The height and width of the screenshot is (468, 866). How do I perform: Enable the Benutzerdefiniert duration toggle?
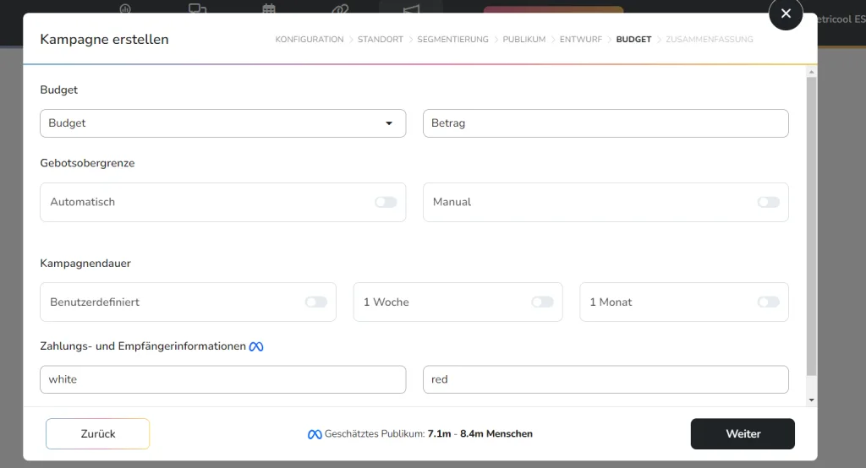tap(315, 302)
